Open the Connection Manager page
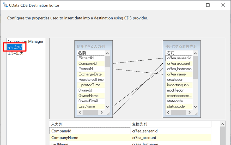The image size is (231, 145). point(25,41)
